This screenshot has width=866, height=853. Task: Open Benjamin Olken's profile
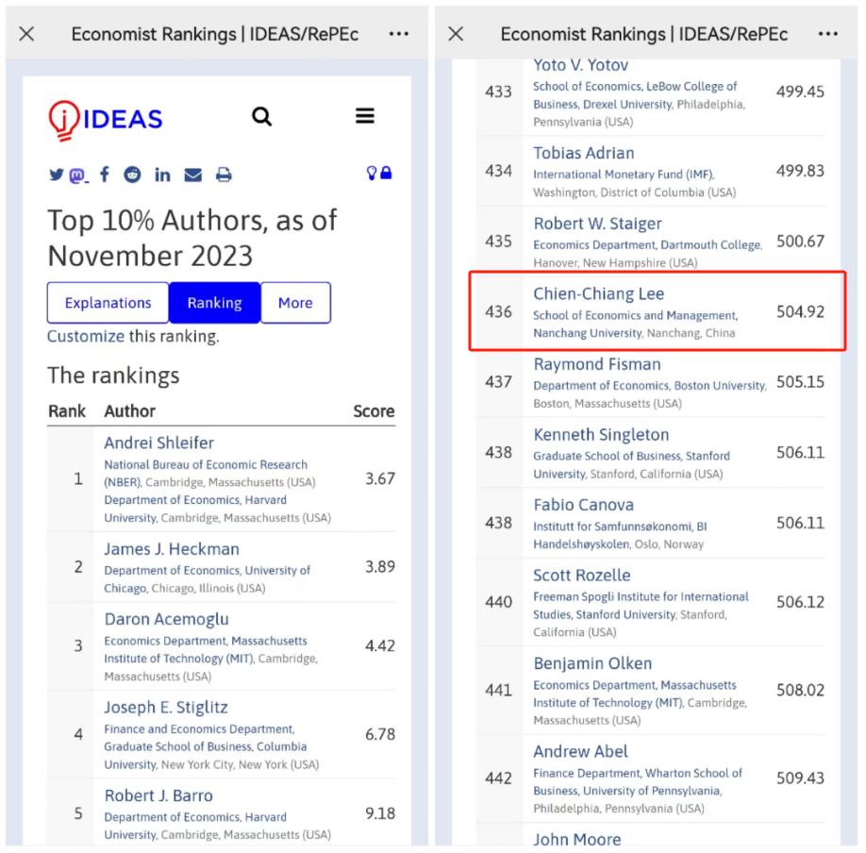tap(592, 663)
